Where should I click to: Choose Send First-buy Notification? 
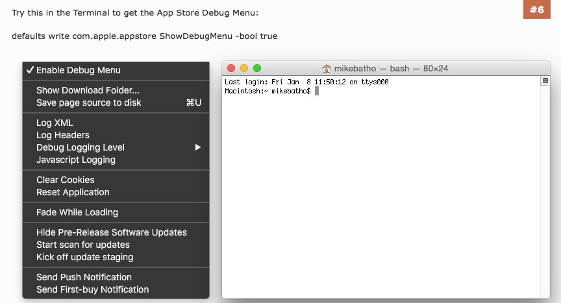tap(116, 289)
